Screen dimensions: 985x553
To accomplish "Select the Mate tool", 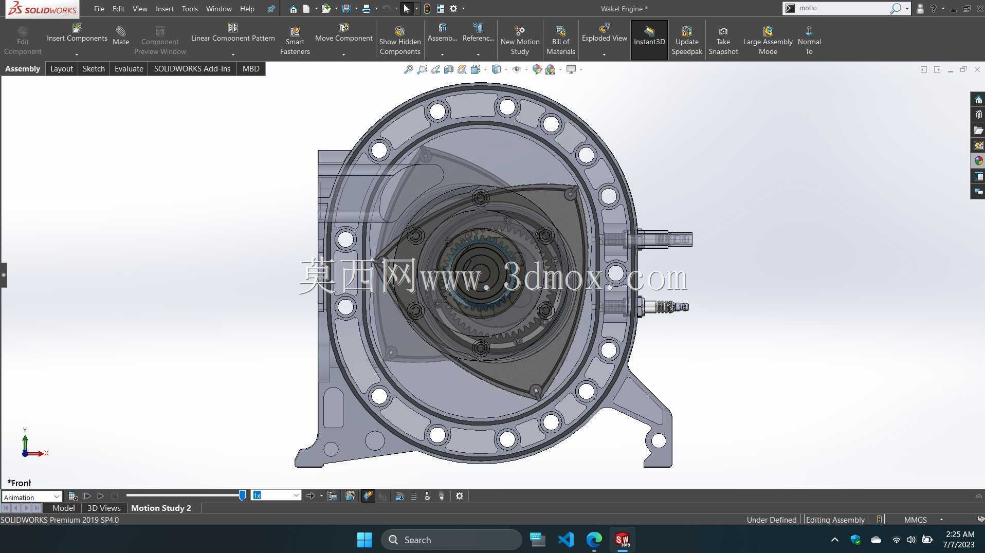I will (x=120, y=36).
